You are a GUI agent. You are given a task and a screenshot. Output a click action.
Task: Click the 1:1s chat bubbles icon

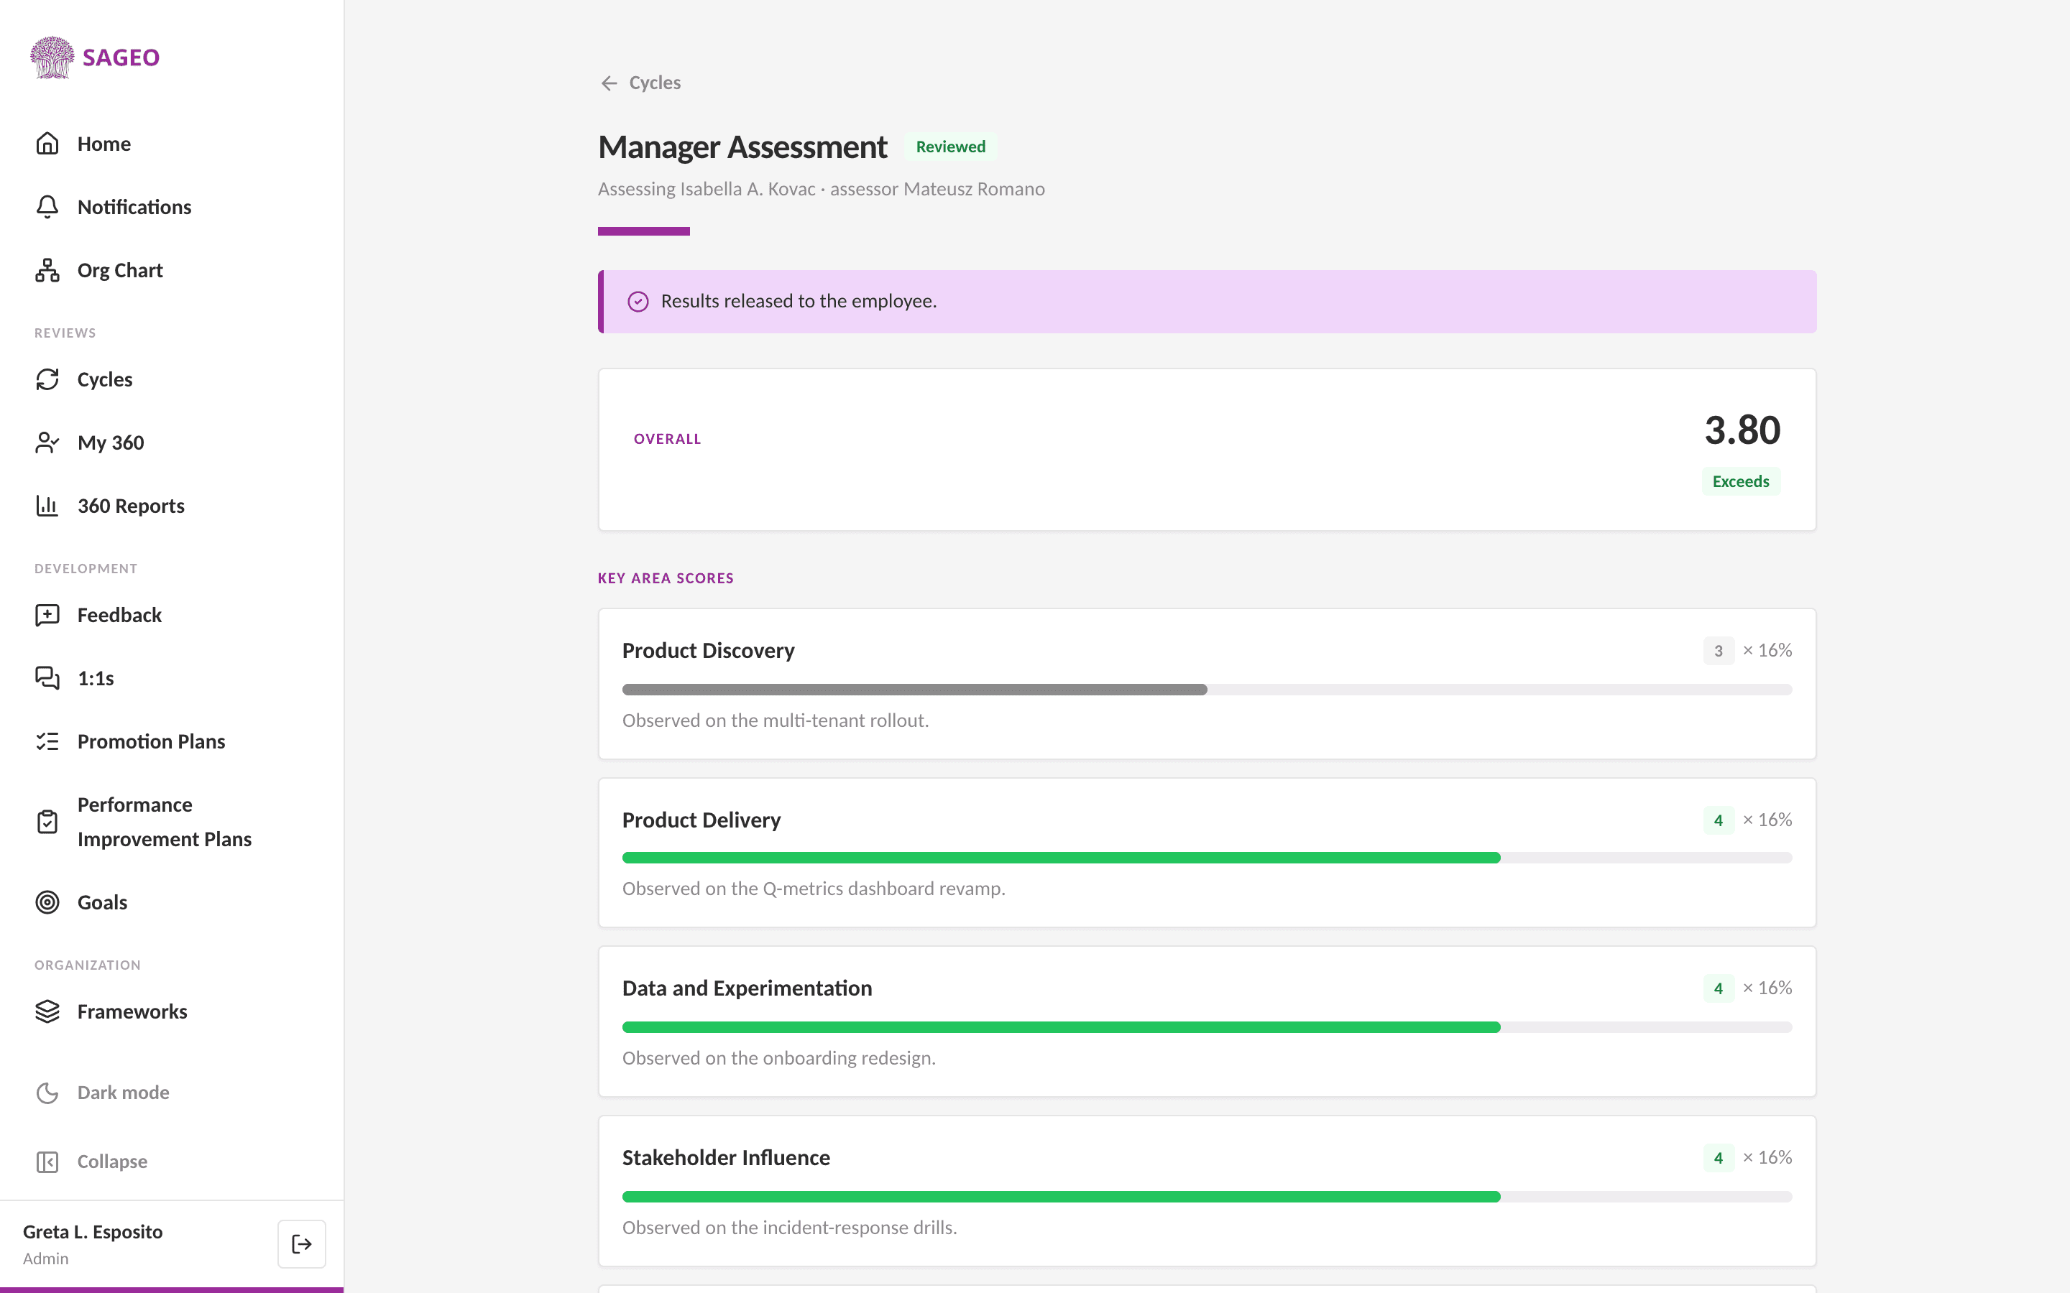click(47, 678)
